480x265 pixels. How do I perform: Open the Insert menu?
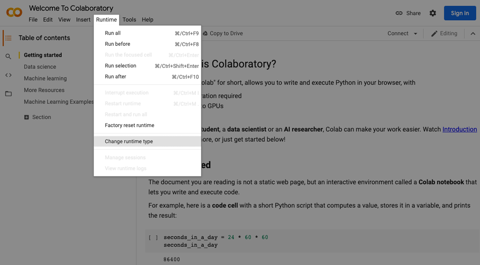click(x=83, y=20)
